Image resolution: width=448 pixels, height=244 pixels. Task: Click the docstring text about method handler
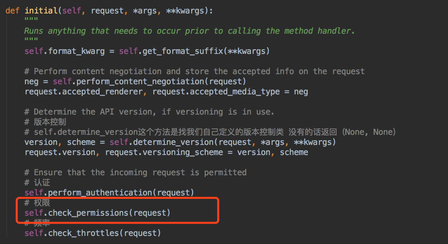click(190, 31)
